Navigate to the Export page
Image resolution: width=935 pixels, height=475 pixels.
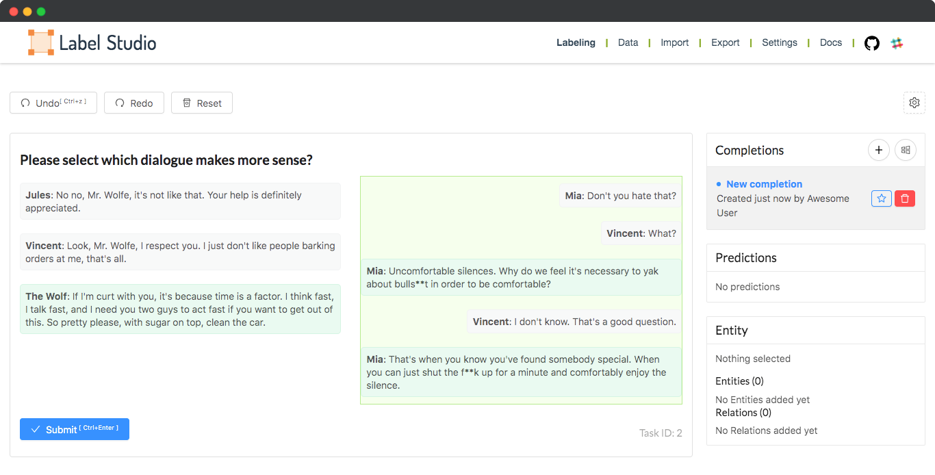725,42
